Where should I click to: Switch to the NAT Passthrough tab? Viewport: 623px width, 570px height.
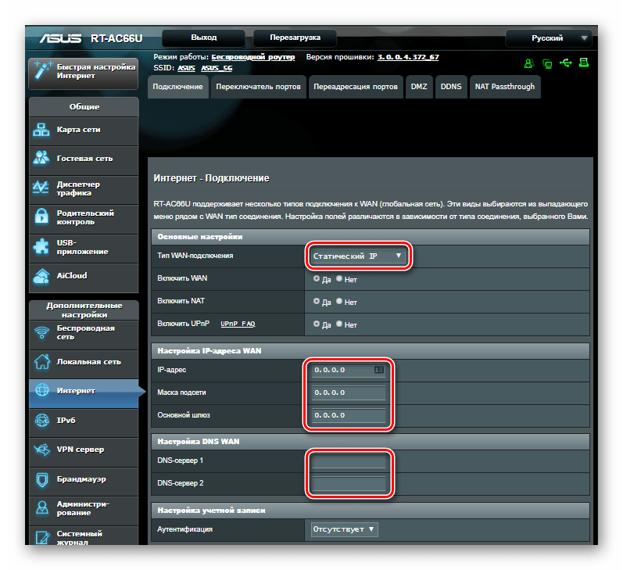505,87
